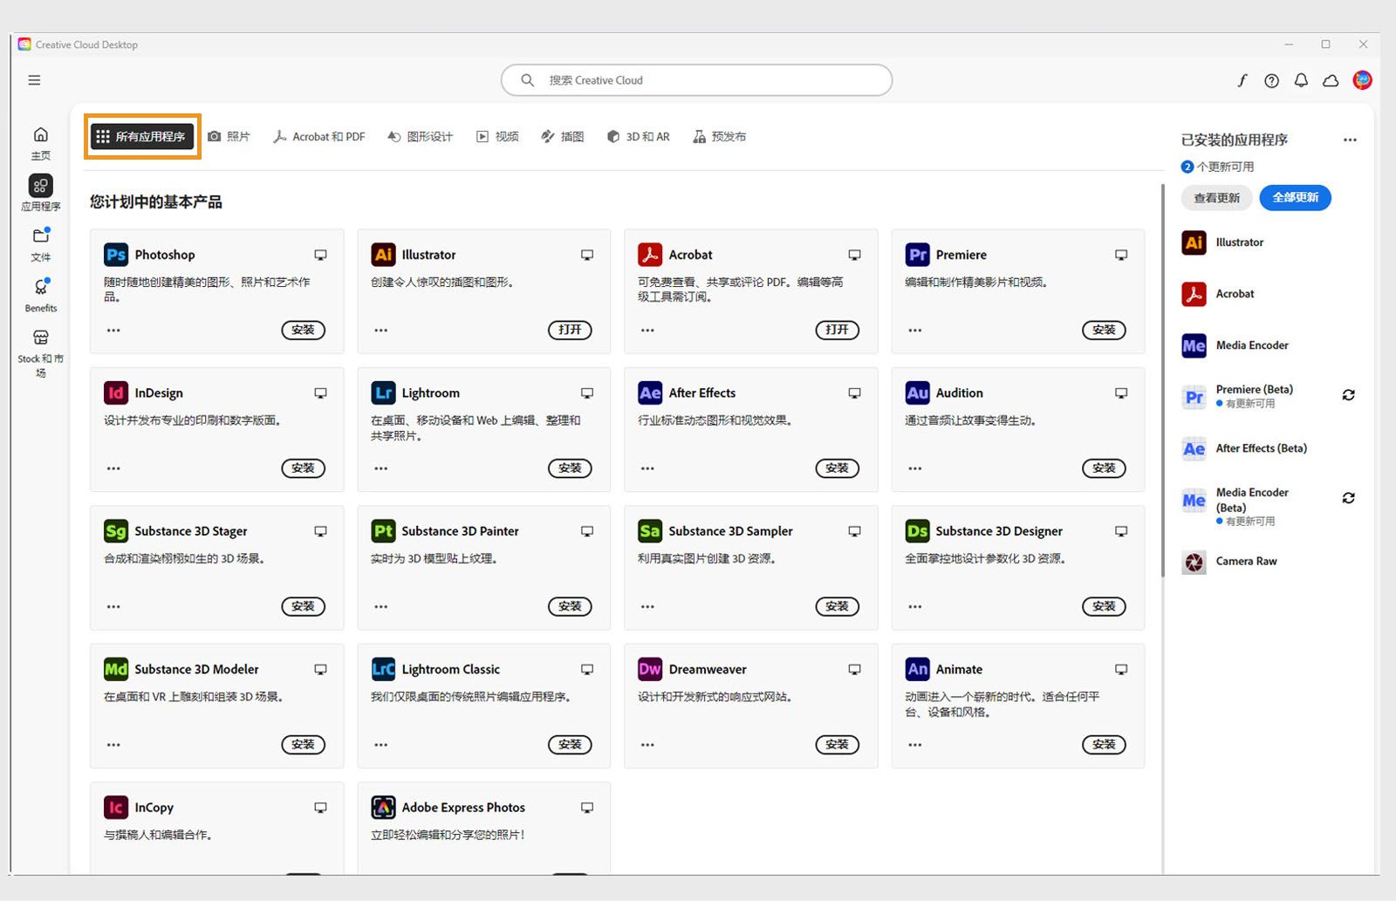Open the notifications bell icon

1301,79
